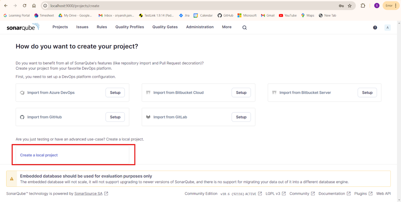
Task: Open the SonarSource SA link
Action: click(x=88, y=194)
